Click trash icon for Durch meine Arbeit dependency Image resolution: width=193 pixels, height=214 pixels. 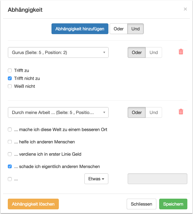coord(181,112)
